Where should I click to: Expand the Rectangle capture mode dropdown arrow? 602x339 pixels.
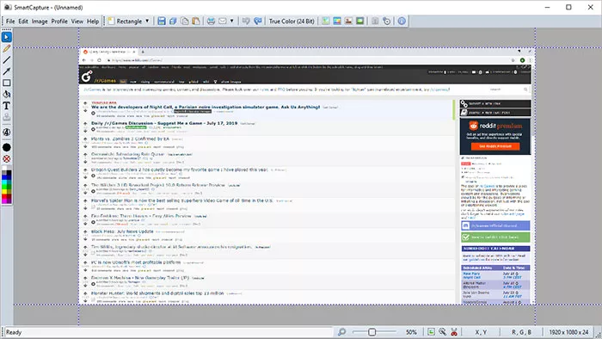click(147, 22)
